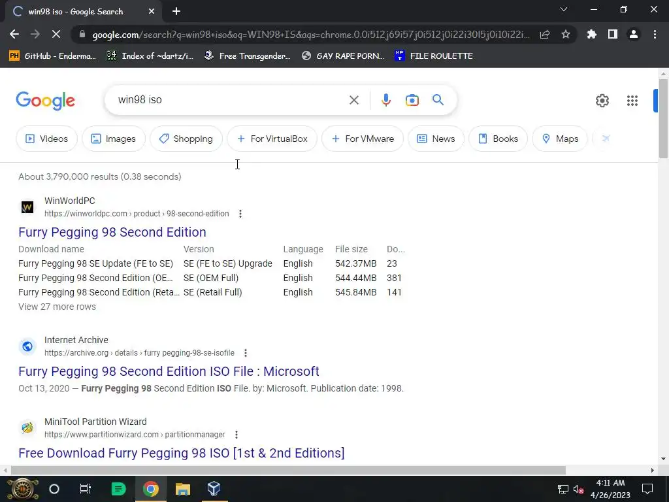Open the Index of ~dartz bookmark

pos(150,56)
